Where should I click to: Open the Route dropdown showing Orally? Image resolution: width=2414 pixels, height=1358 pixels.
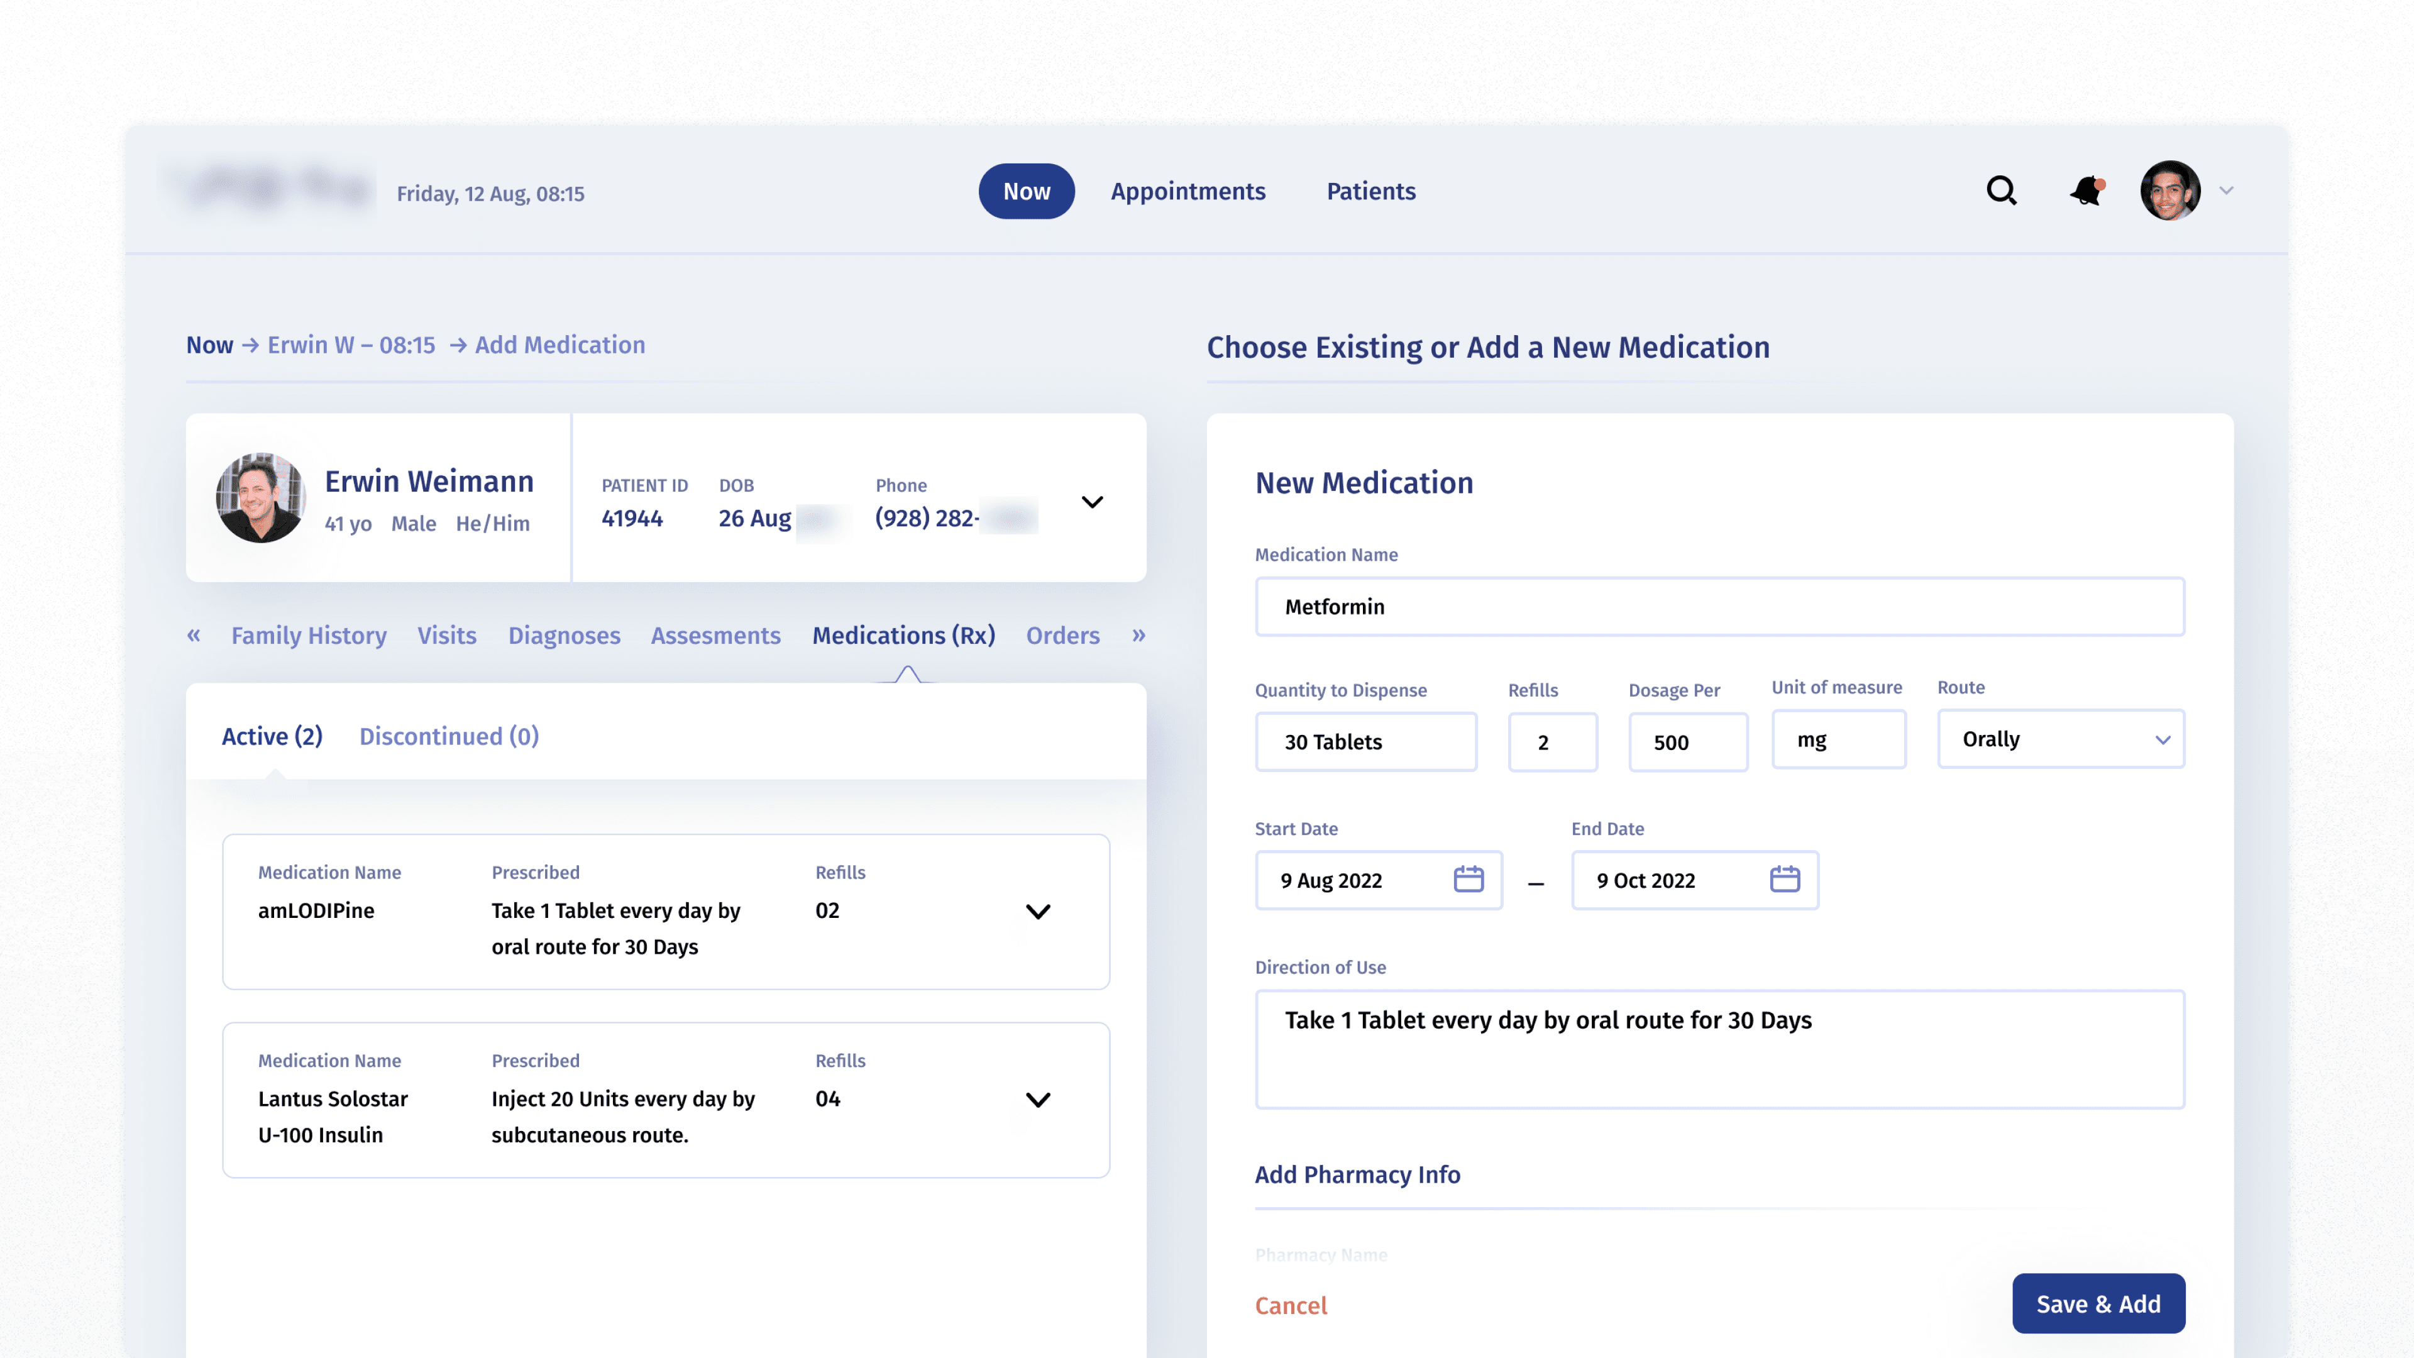coord(2061,739)
